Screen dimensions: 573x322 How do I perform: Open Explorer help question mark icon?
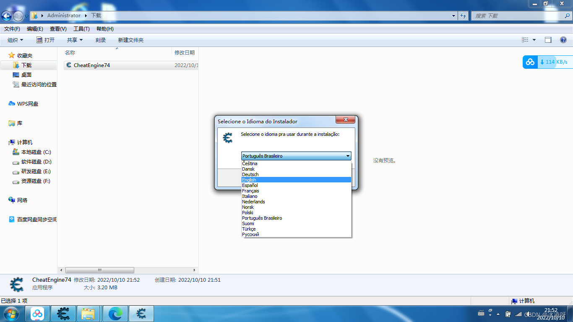point(563,40)
